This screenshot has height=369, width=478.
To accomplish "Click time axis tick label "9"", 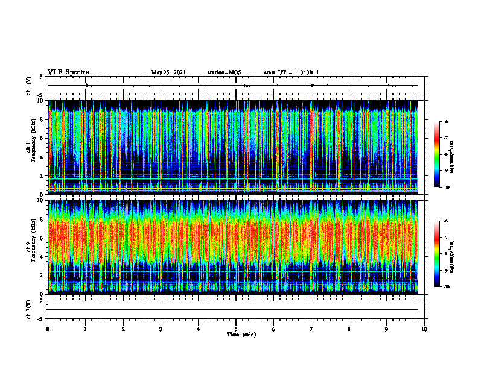I will click(386, 329).
